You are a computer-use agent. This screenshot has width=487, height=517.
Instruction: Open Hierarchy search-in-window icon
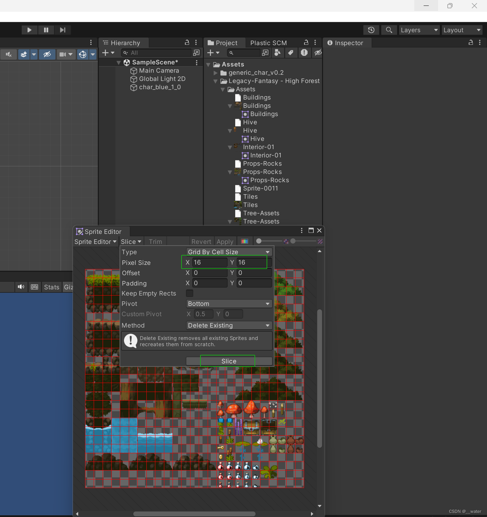coord(196,53)
